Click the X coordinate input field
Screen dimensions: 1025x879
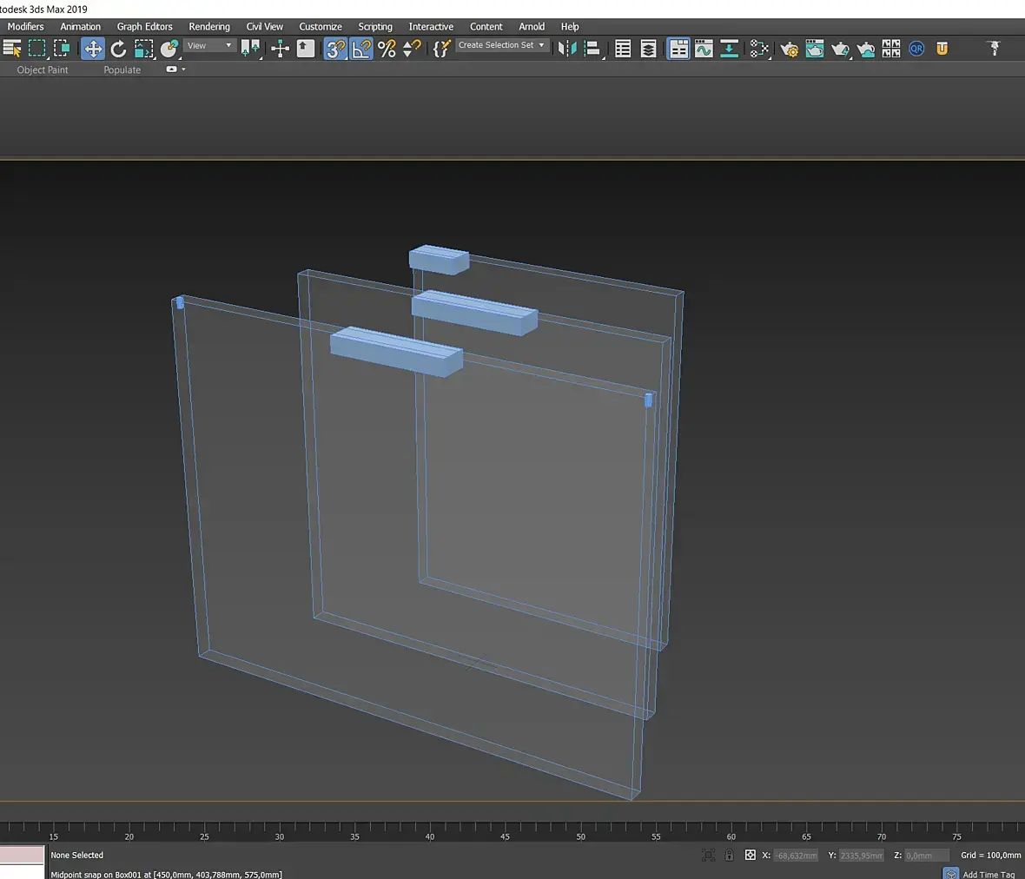tap(796, 856)
